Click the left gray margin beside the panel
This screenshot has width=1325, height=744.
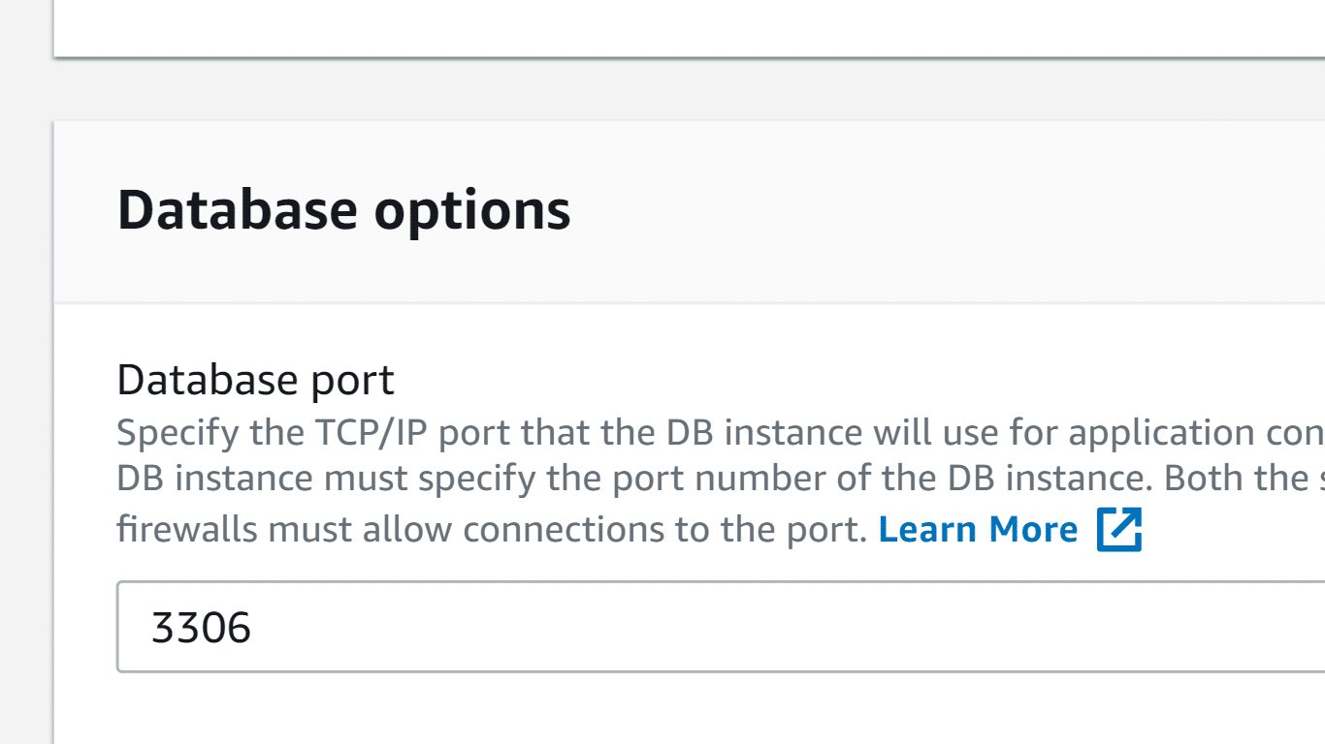click(x=26, y=387)
